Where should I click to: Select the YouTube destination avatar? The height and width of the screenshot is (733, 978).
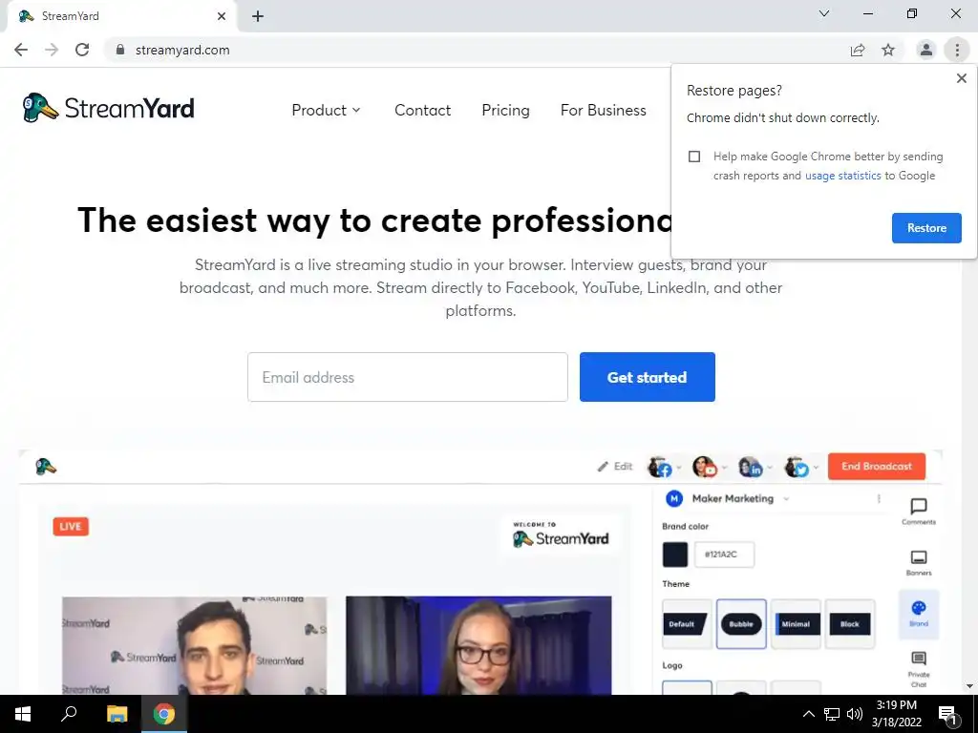point(705,467)
